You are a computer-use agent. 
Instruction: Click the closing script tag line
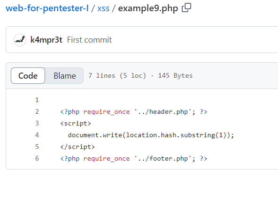coord(77,147)
